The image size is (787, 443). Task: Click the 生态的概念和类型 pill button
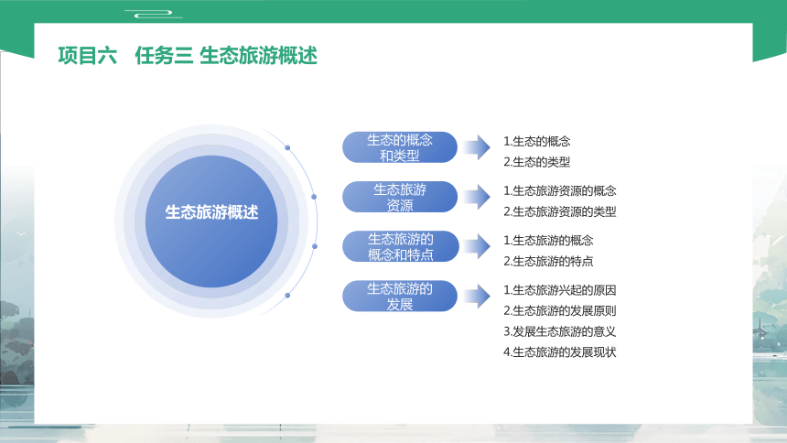400,147
